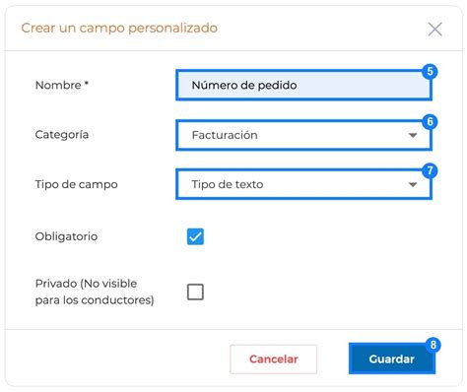This screenshot has width=467, height=392.
Task: Click the Tipo de campo label
Action: pyautogui.click(x=76, y=184)
